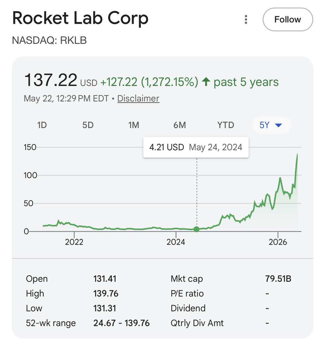Open the Disclaimer link

138,98
